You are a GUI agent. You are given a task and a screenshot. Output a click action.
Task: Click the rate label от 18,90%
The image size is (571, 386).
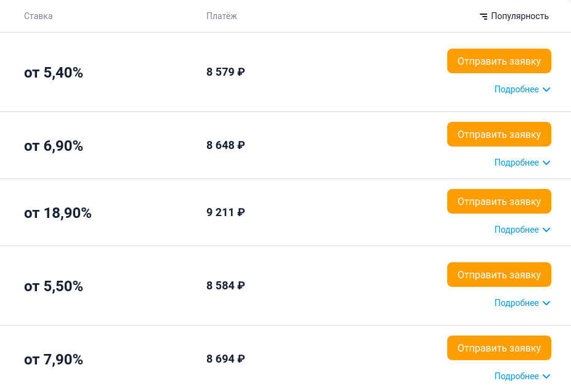(x=58, y=213)
